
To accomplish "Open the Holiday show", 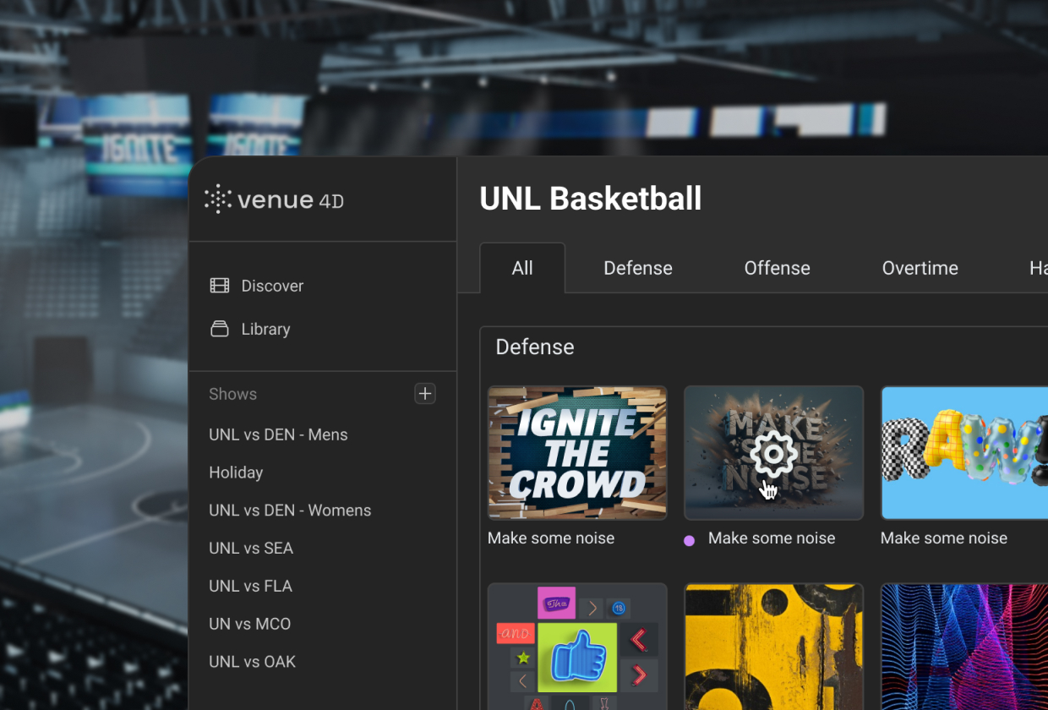I will (x=236, y=472).
